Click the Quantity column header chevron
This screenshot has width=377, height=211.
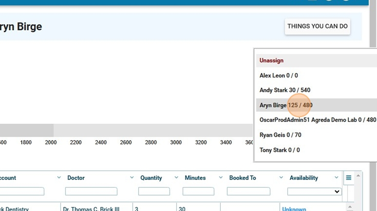click(x=176, y=178)
